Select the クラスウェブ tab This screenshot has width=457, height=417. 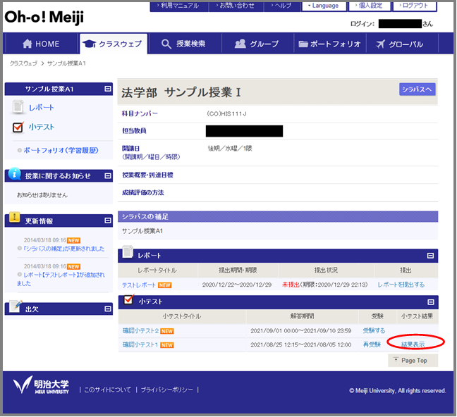pyautogui.click(x=113, y=44)
